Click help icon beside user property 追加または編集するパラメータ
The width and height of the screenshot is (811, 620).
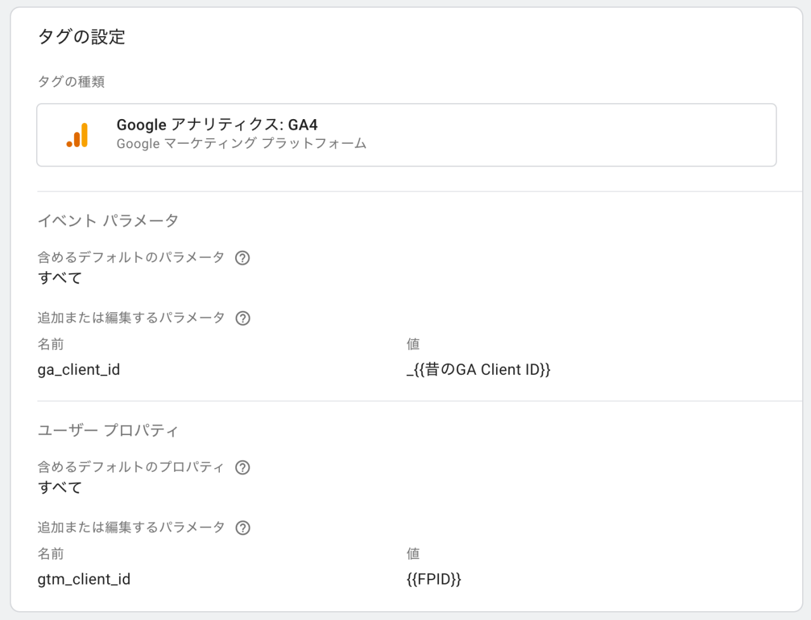[x=243, y=528]
